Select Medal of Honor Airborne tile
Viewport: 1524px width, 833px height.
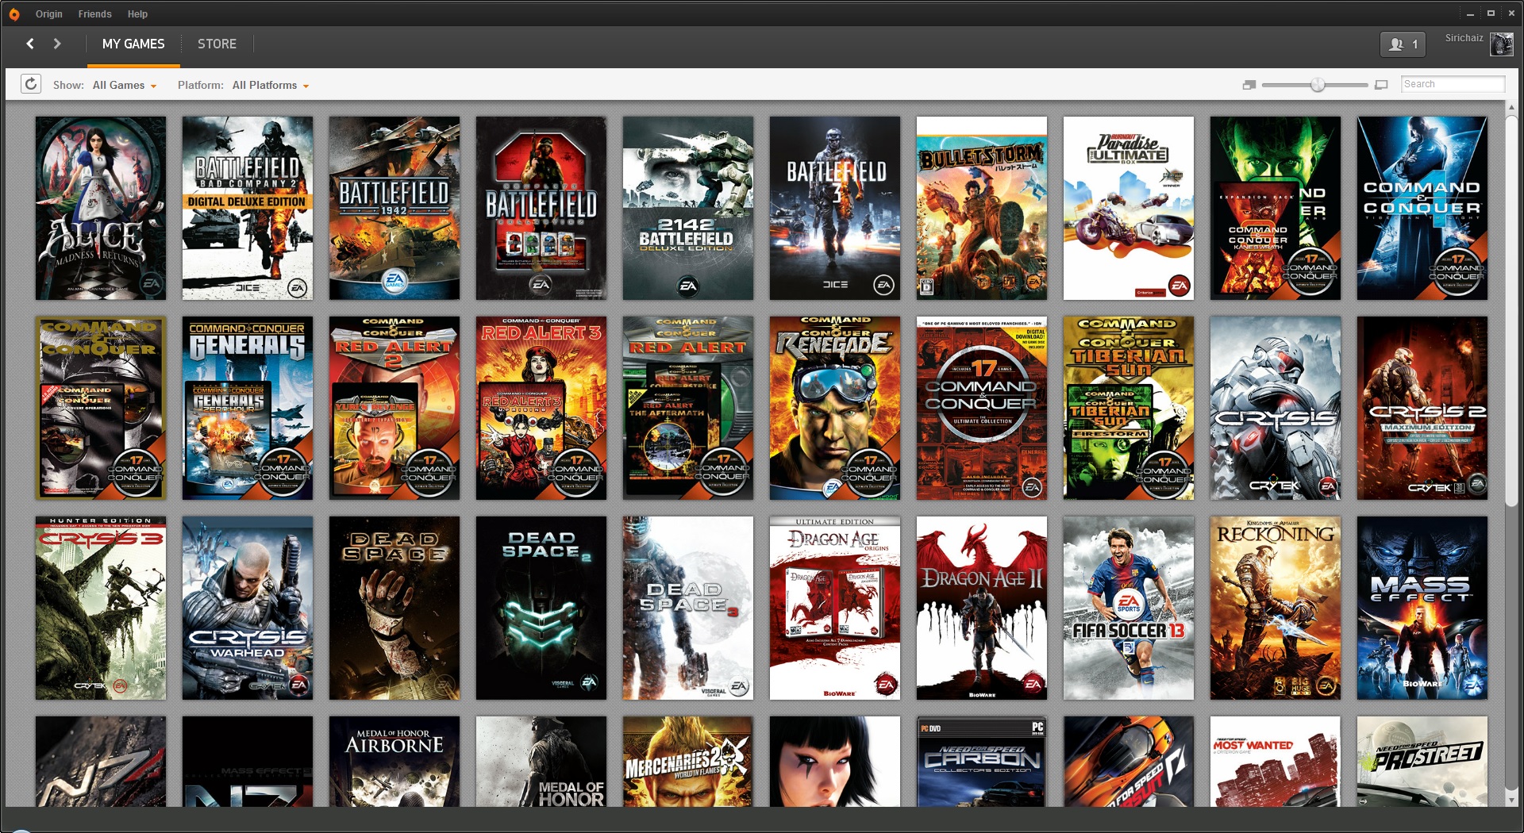point(394,762)
